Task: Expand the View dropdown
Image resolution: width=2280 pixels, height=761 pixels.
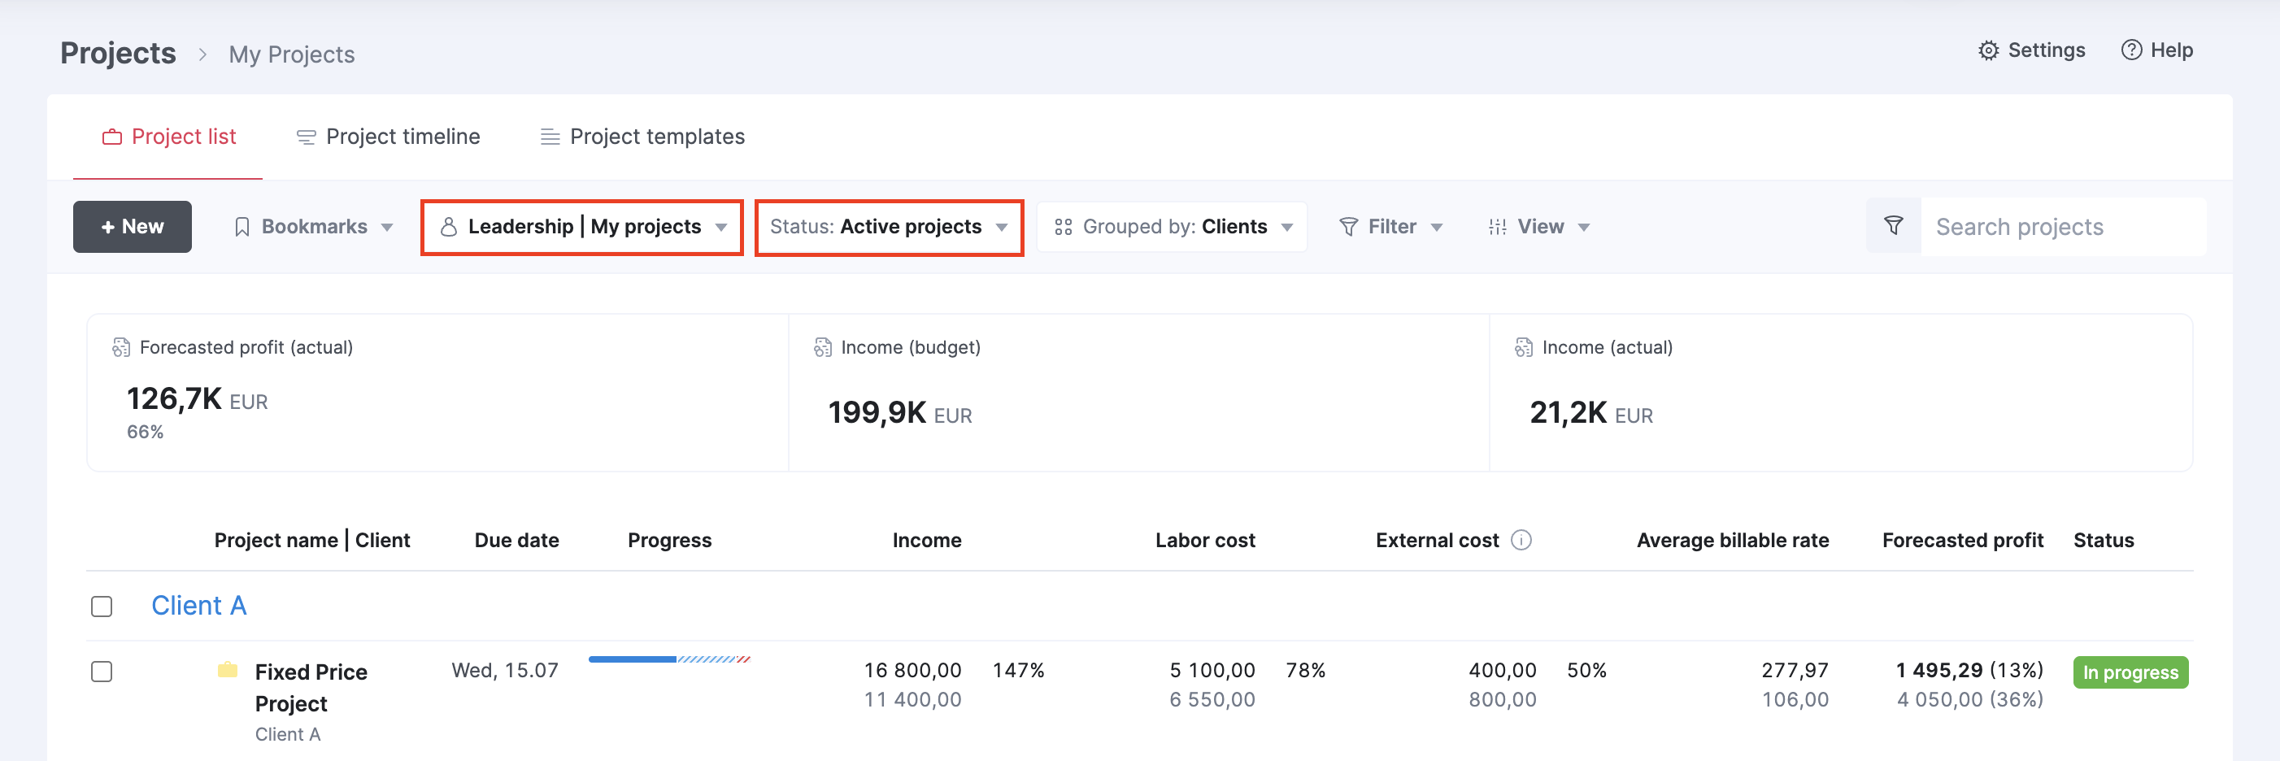Action: (x=1539, y=228)
